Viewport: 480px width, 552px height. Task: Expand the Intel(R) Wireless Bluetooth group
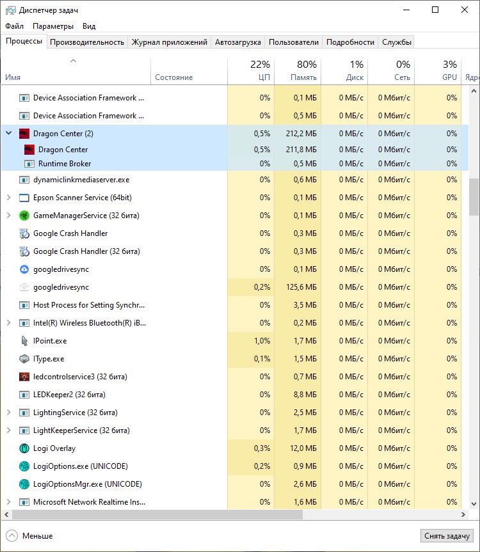tap(9, 323)
